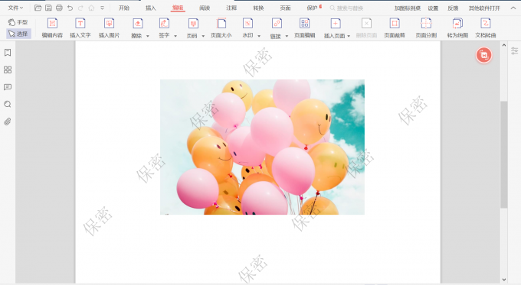The height and width of the screenshot is (285, 521).
Task: Expand the 水印 watermark dropdown arrow
Action: [x=259, y=36]
